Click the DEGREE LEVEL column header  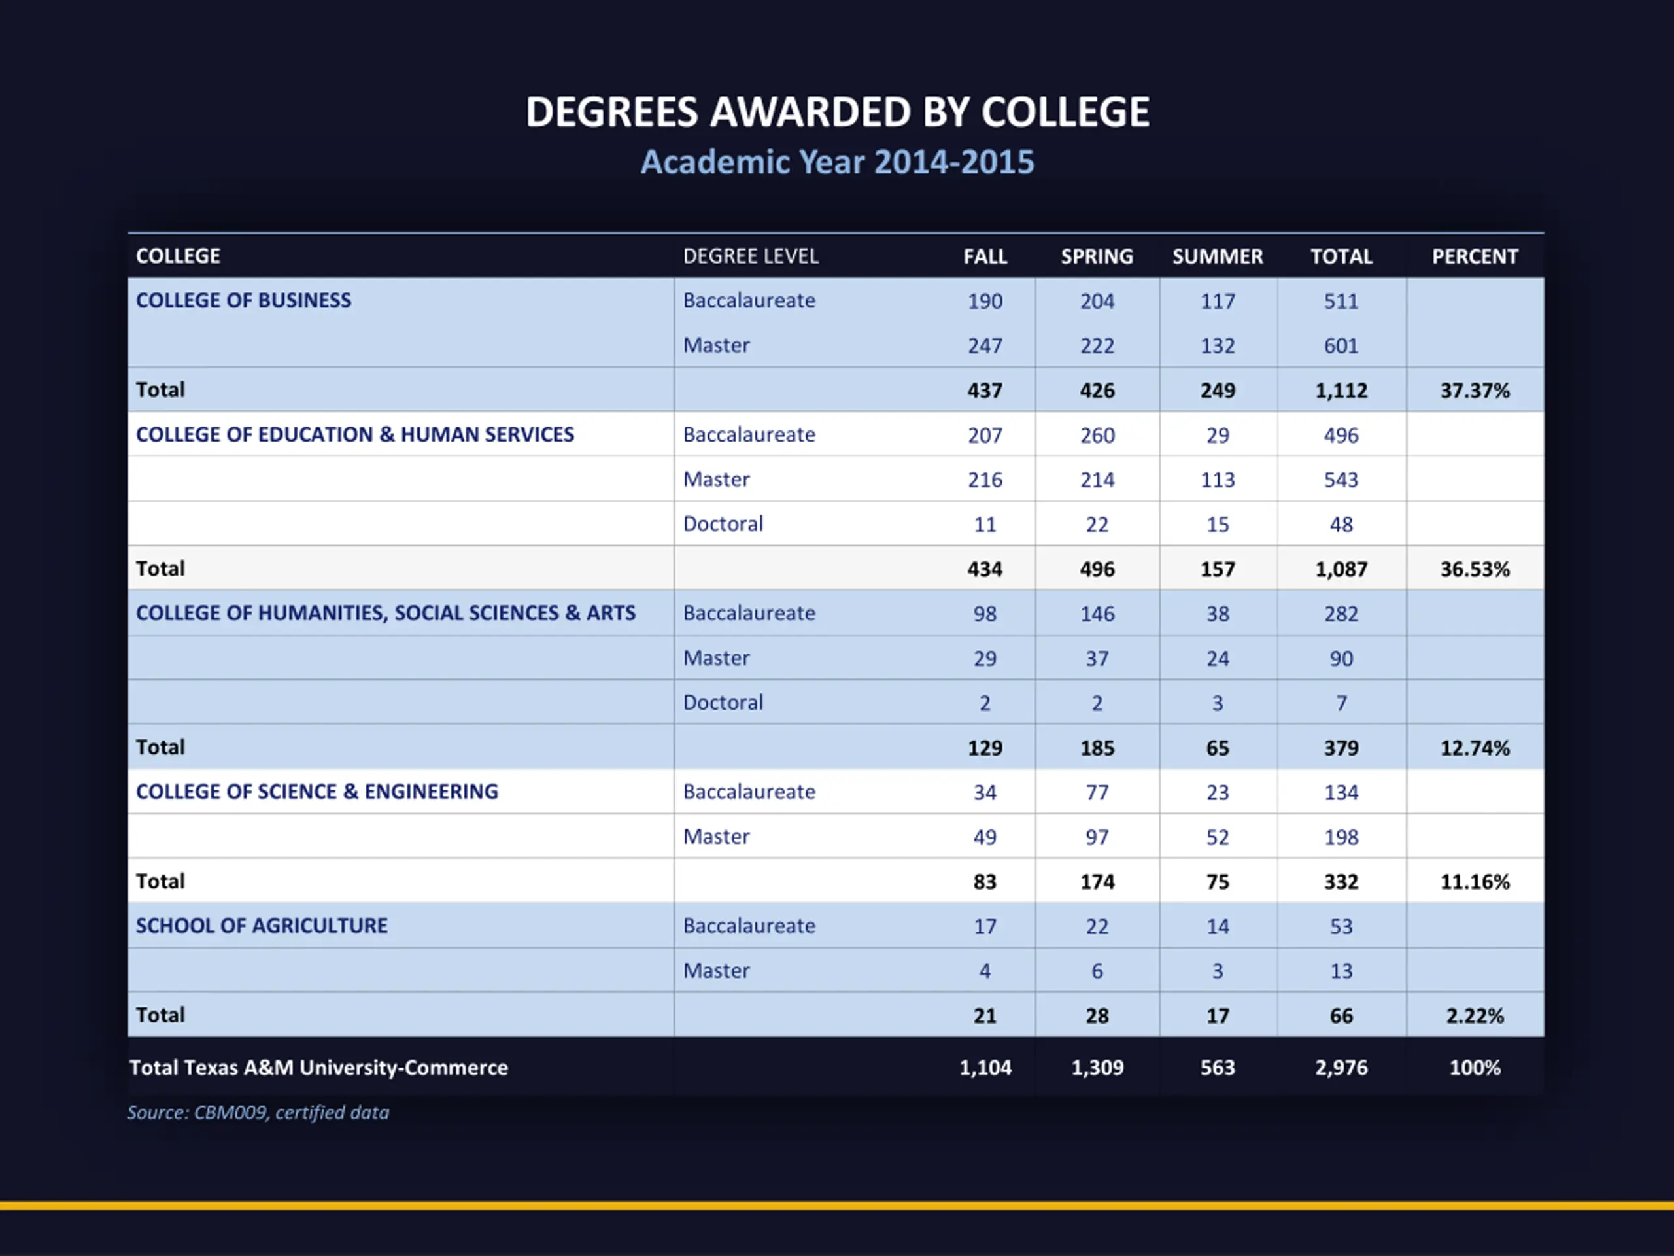[751, 256]
